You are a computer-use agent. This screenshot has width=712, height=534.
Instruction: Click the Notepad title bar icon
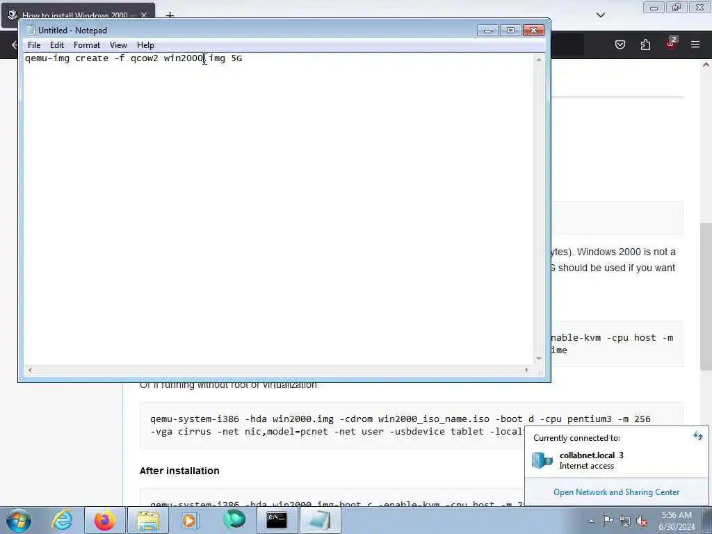pos(31,30)
